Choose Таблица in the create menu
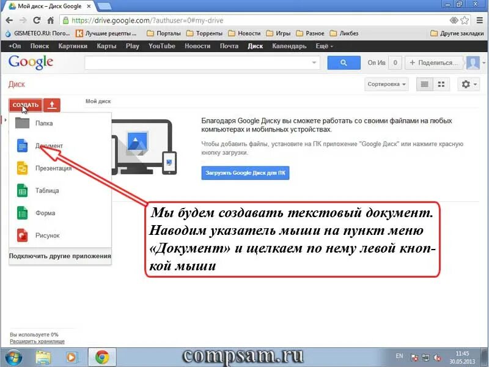This screenshot has width=489, height=367. pyautogui.click(x=60, y=191)
